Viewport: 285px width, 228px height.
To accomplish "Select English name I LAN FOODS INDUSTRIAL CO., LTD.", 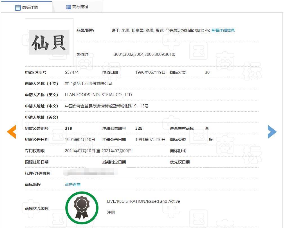I will [x=99, y=95].
